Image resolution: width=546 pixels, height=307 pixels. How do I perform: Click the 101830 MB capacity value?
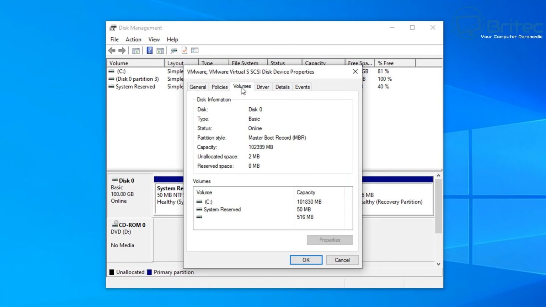[x=309, y=202]
